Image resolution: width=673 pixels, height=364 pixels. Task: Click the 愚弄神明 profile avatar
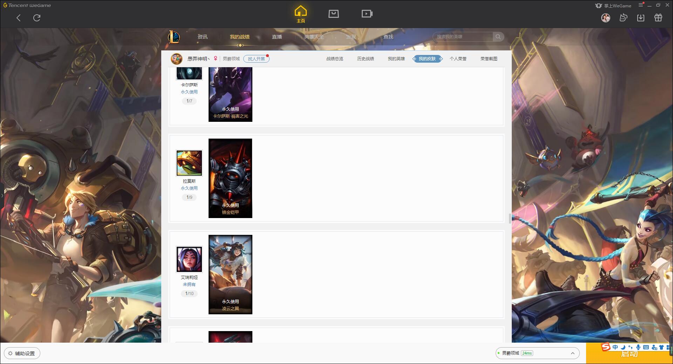pyautogui.click(x=177, y=59)
